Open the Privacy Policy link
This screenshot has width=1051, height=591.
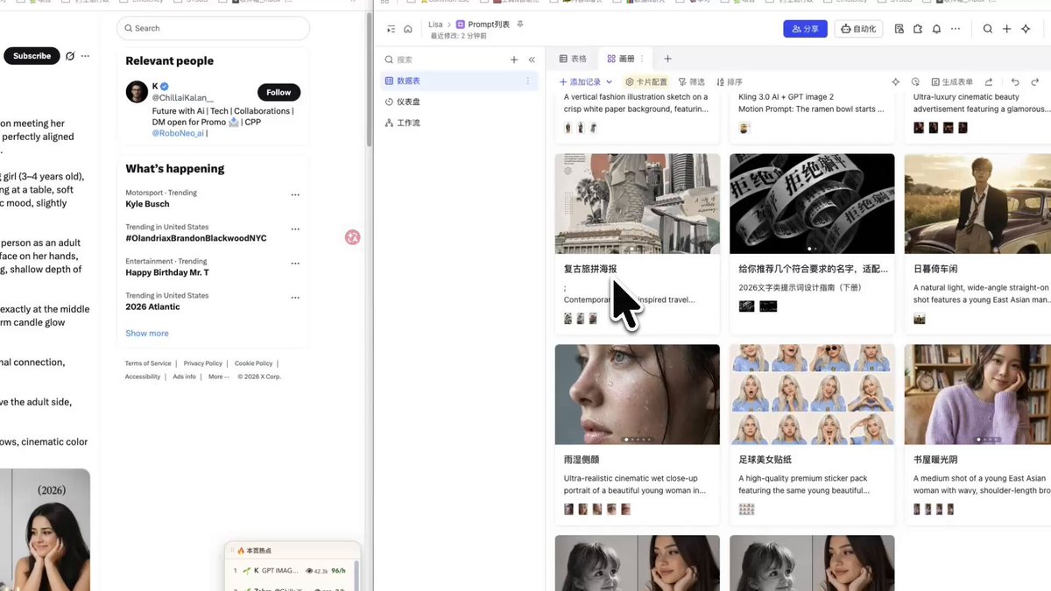tap(203, 363)
